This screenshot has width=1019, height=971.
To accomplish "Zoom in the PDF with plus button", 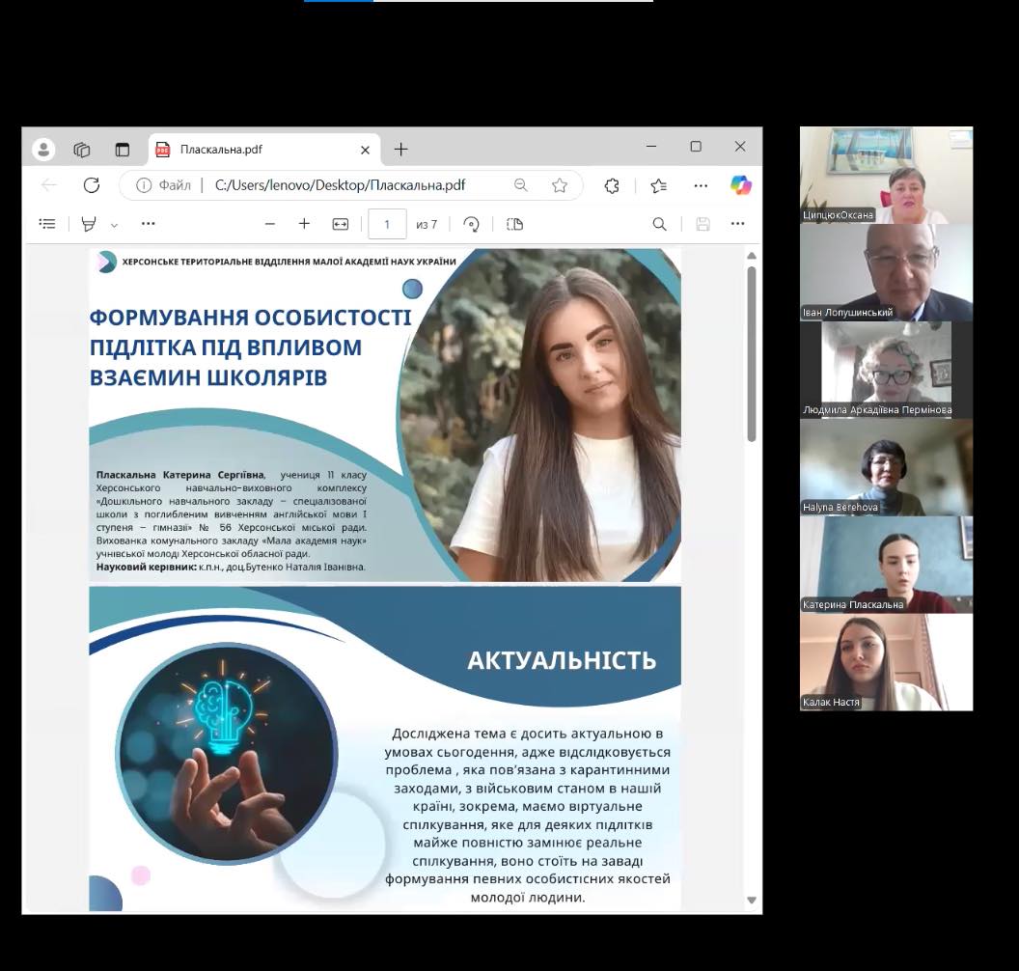I will click(304, 224).
